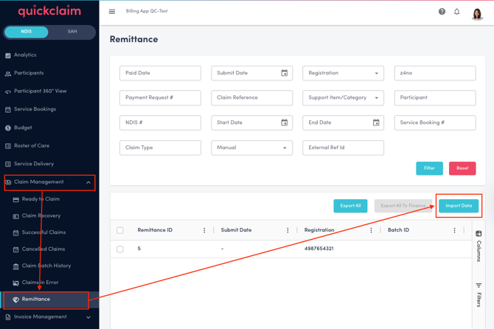Expand the Registration dropdown filter

(343, 73)
